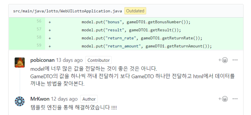
Task: Click the code putting "return_amount" into model
Action: tap(147, 46)
